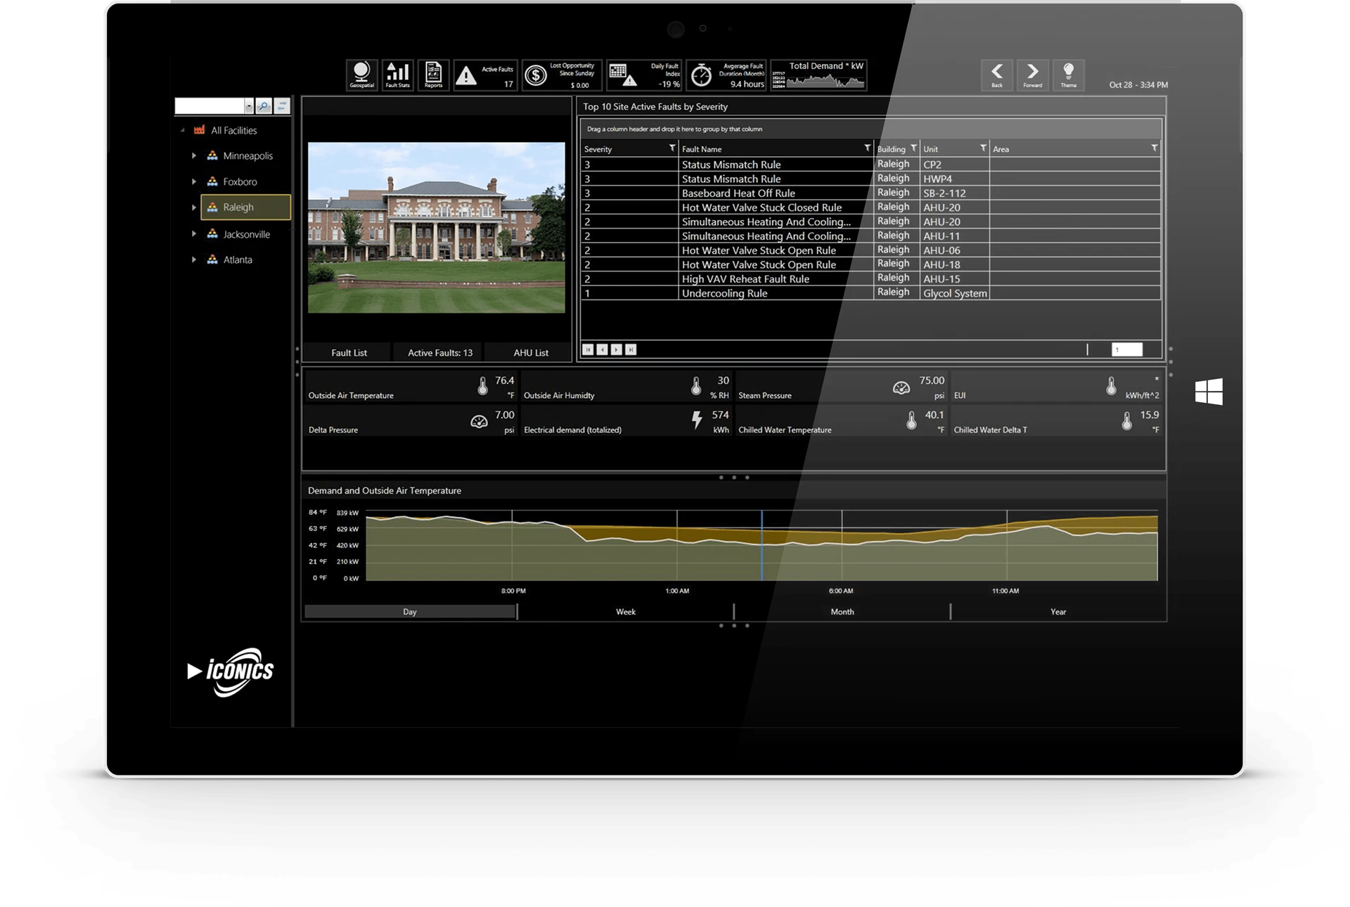Open the Fault Stats bar chart icon
Image resolution: width=1350 pixels, height=907 pixels.
tap(397, 75)
